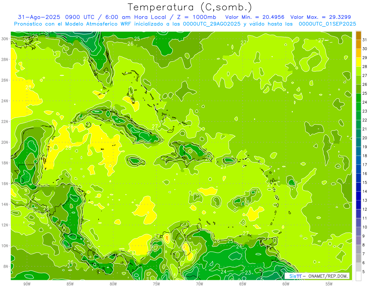Click longitude axis label '80W'
The height and width of the screenshot is (288, 373).
pos(113,284)
